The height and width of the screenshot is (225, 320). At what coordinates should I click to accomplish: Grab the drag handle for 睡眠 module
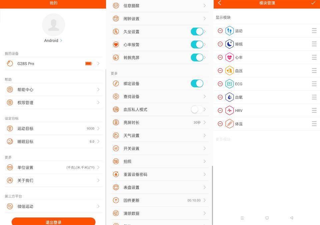pos(314,44)
